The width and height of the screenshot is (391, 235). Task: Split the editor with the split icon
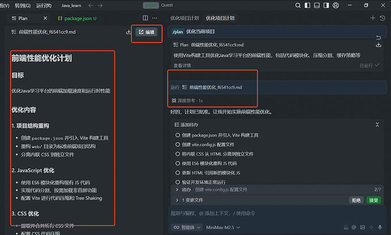145,18
